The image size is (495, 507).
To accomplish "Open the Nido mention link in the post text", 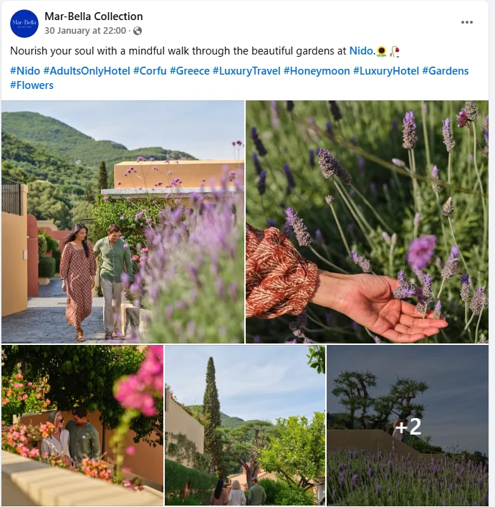I will point(362,51).
